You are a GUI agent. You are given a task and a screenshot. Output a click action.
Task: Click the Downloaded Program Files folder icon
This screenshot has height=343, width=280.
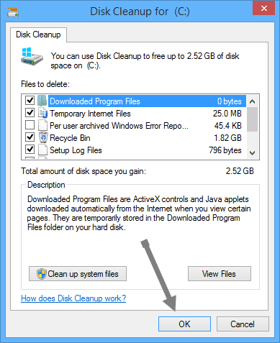(42, 101)
